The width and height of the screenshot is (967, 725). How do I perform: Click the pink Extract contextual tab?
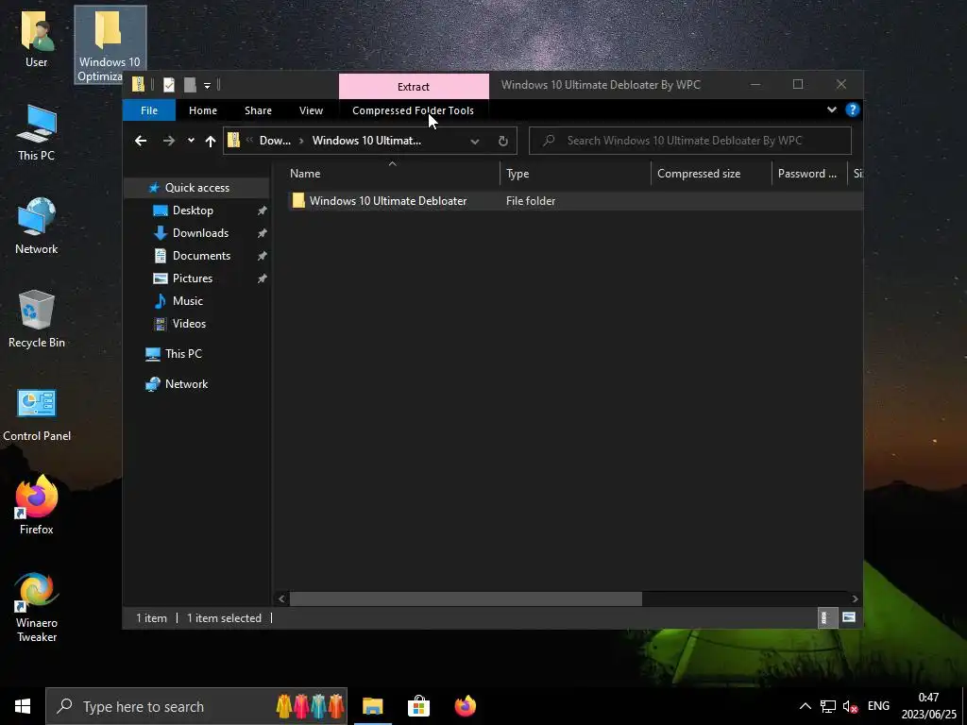coord(414,86)
